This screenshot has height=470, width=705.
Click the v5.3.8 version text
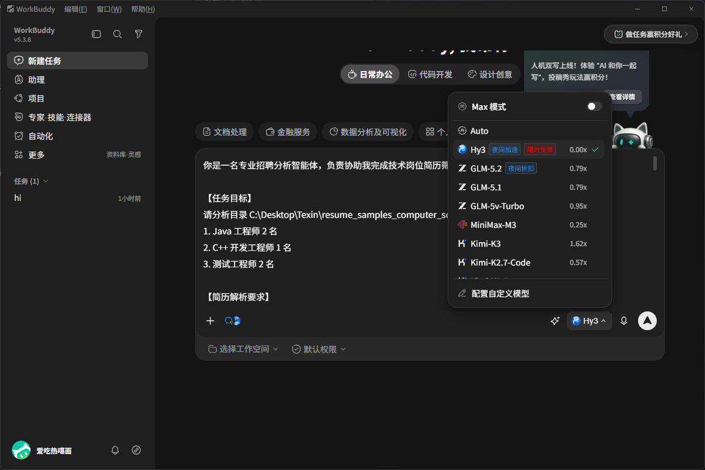(22, 40)
